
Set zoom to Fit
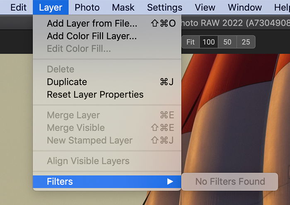(191, 42)
